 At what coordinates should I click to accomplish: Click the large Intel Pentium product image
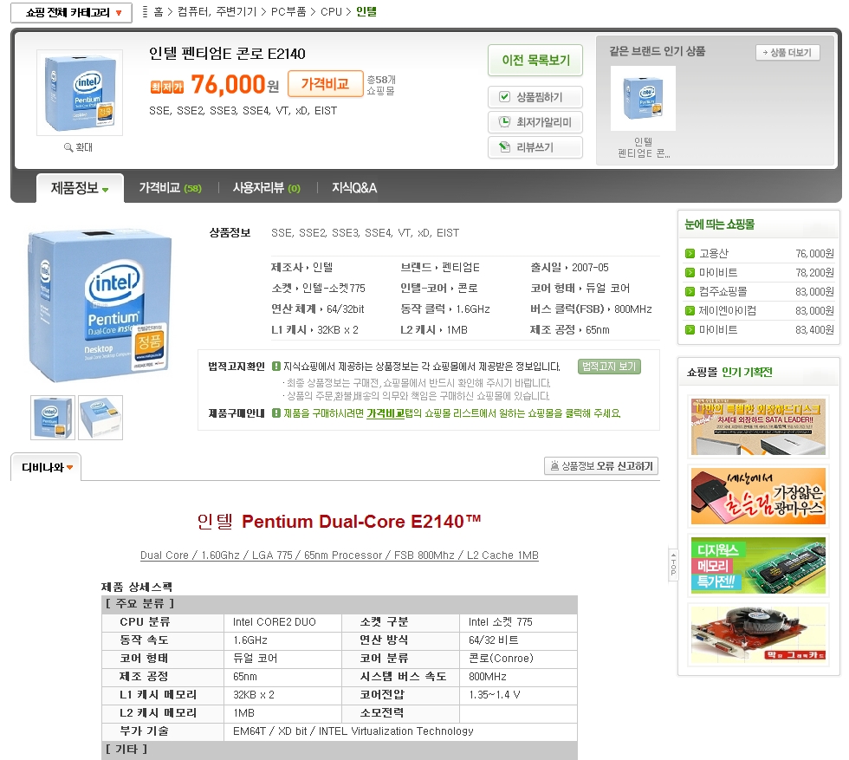pos(100,306)
